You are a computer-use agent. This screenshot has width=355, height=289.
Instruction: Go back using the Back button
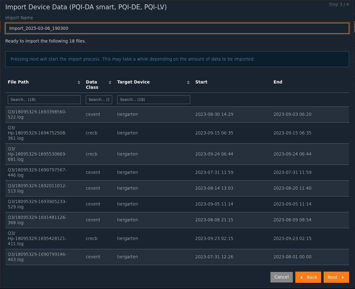[308, 277]
